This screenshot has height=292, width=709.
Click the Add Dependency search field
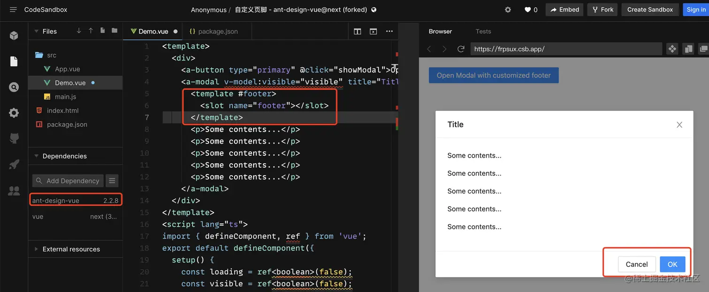pyautogui.click(x=67, y=181)
